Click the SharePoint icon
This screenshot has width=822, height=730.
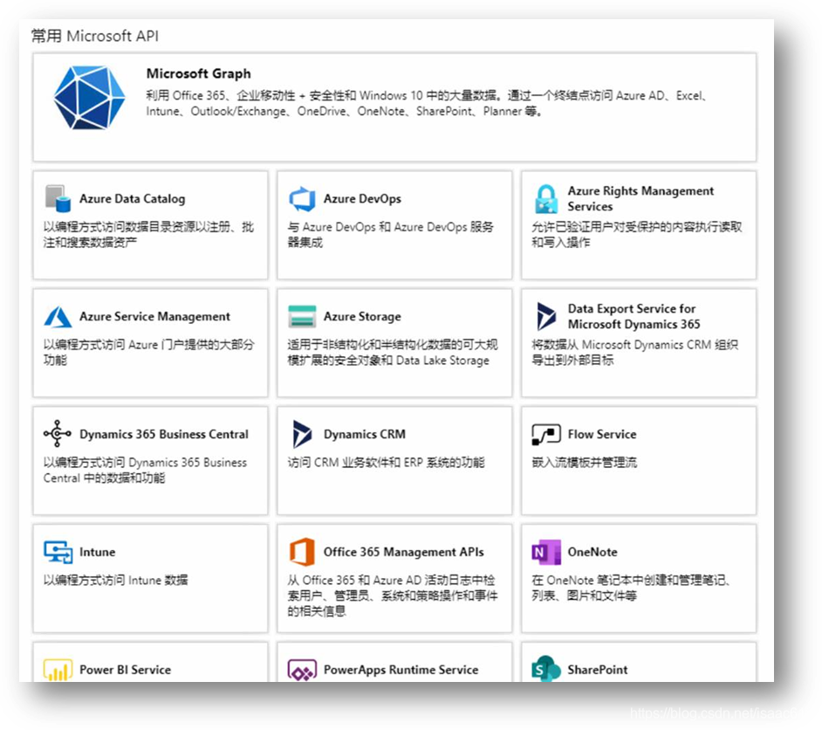pos(546,669)
